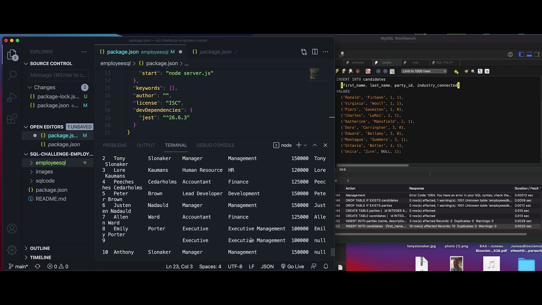
Task: Open the Search view in activity bar
Action: click(12, 75)
